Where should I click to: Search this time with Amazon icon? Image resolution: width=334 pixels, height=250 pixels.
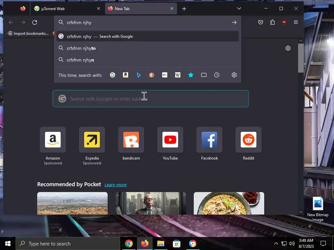(126, 75)
